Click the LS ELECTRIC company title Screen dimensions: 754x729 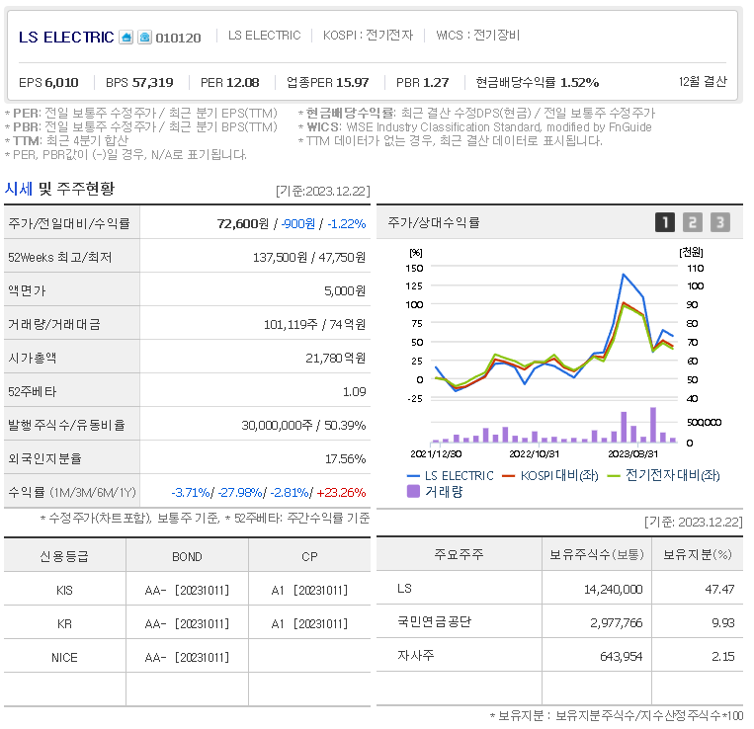(x=66, y=37)
